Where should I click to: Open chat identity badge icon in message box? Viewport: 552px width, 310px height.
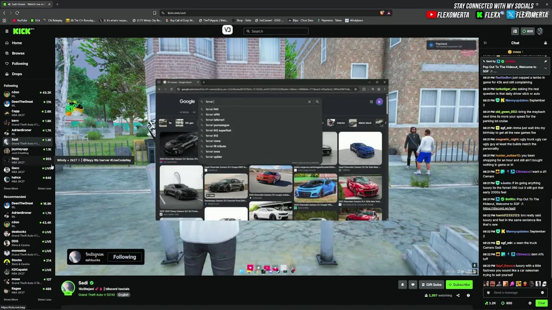[x=488, y=293]
